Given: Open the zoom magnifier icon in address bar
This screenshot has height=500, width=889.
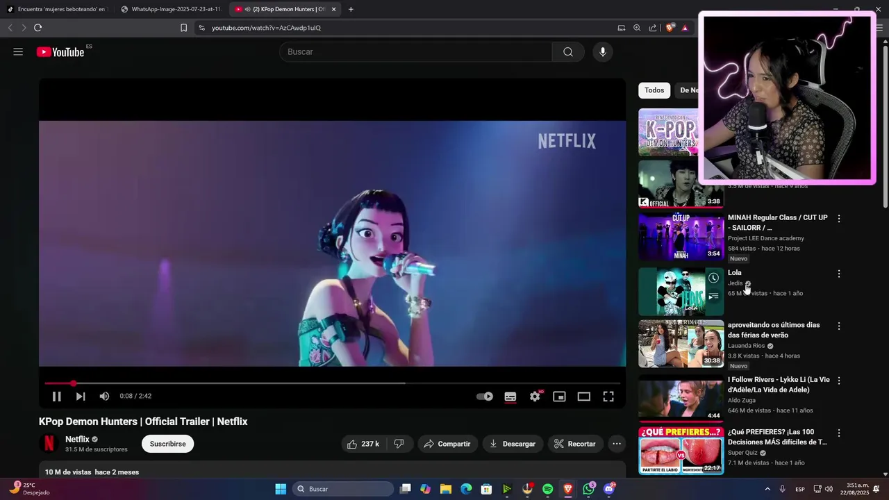Looking at the screenshot, I should click(637, 28).
